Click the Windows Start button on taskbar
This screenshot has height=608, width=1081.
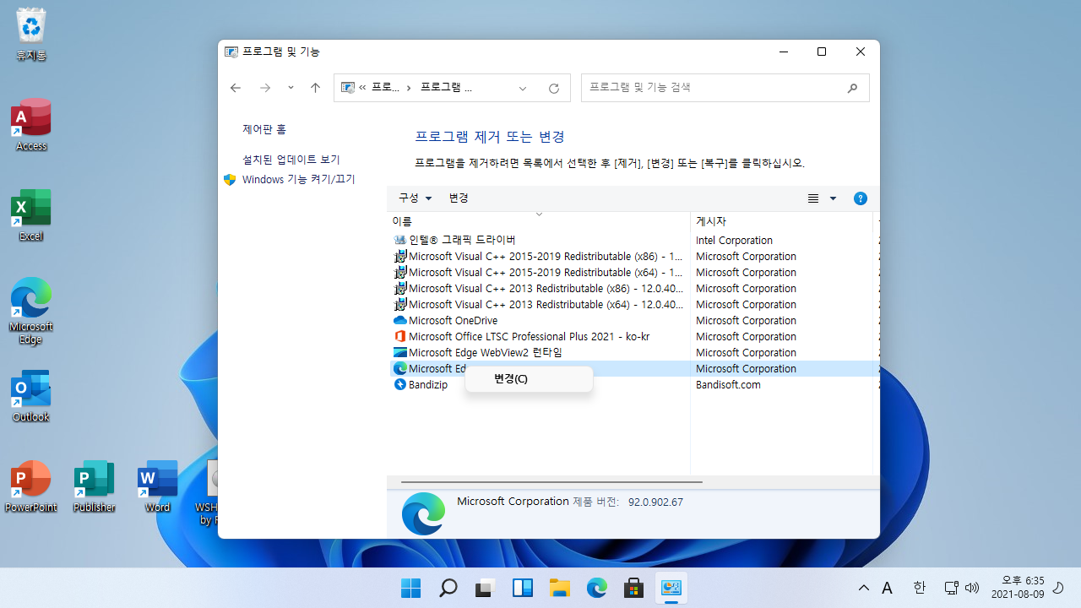411,588
